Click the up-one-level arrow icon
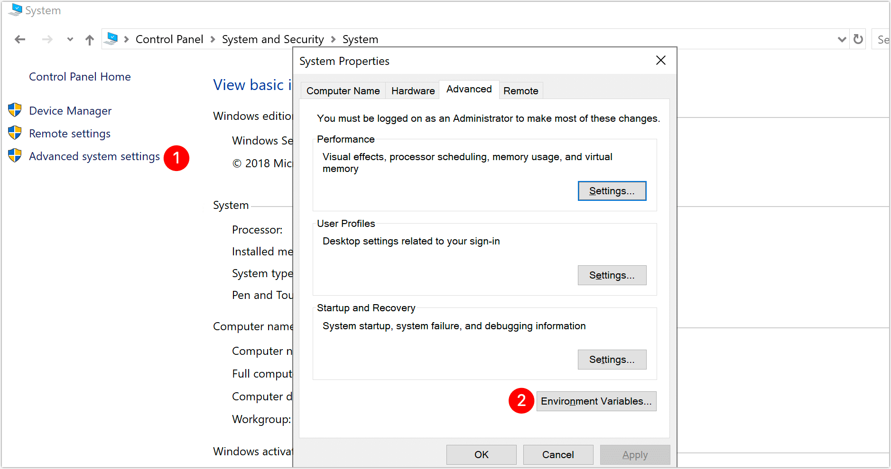 click(90, 40)
